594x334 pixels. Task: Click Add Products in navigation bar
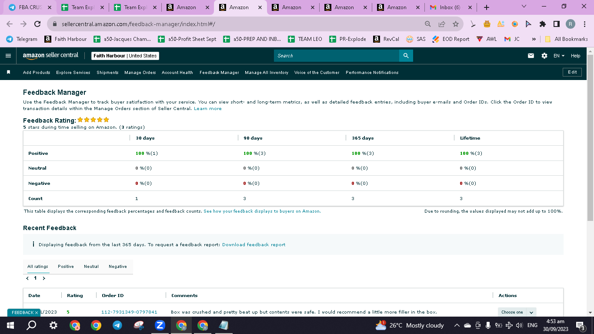point(37,73)
